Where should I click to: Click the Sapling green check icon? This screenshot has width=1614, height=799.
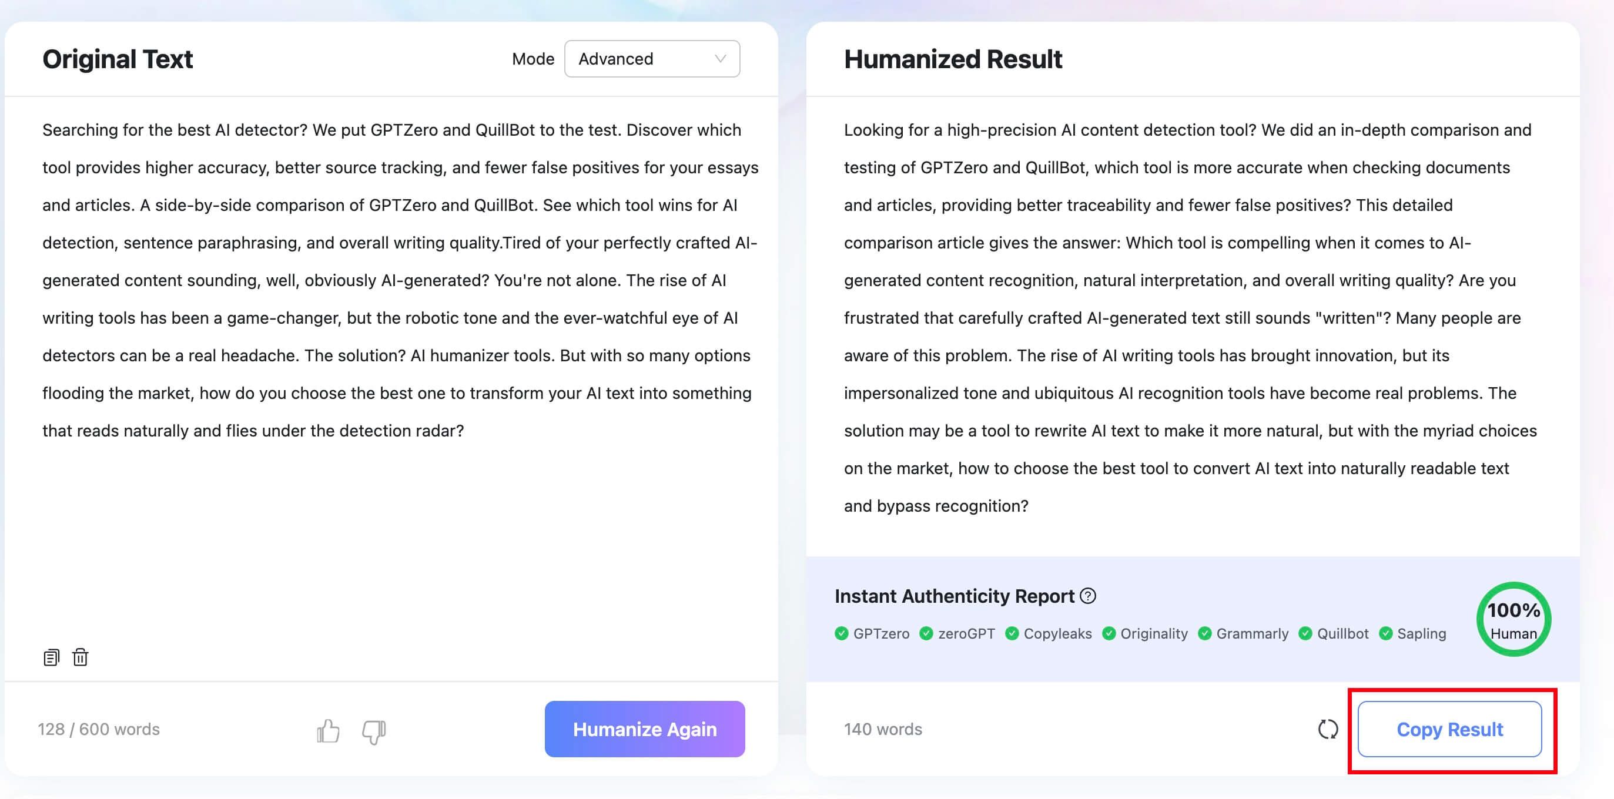coord(1386,633)
